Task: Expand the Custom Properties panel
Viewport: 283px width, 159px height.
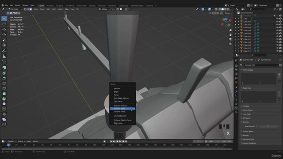Action: 249,143
